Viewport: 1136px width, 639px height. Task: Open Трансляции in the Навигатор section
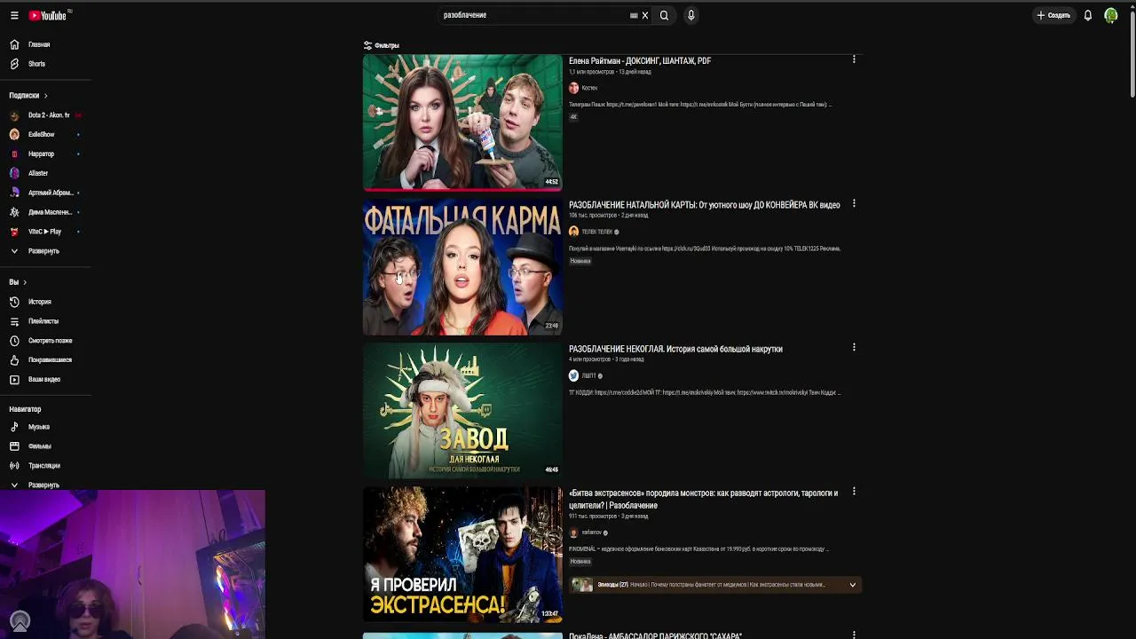coord(44,466)
